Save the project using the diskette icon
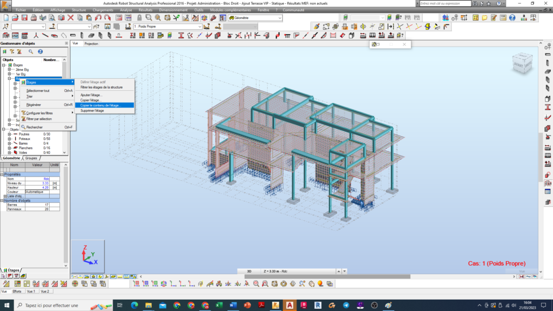 [x=25, y=19]
